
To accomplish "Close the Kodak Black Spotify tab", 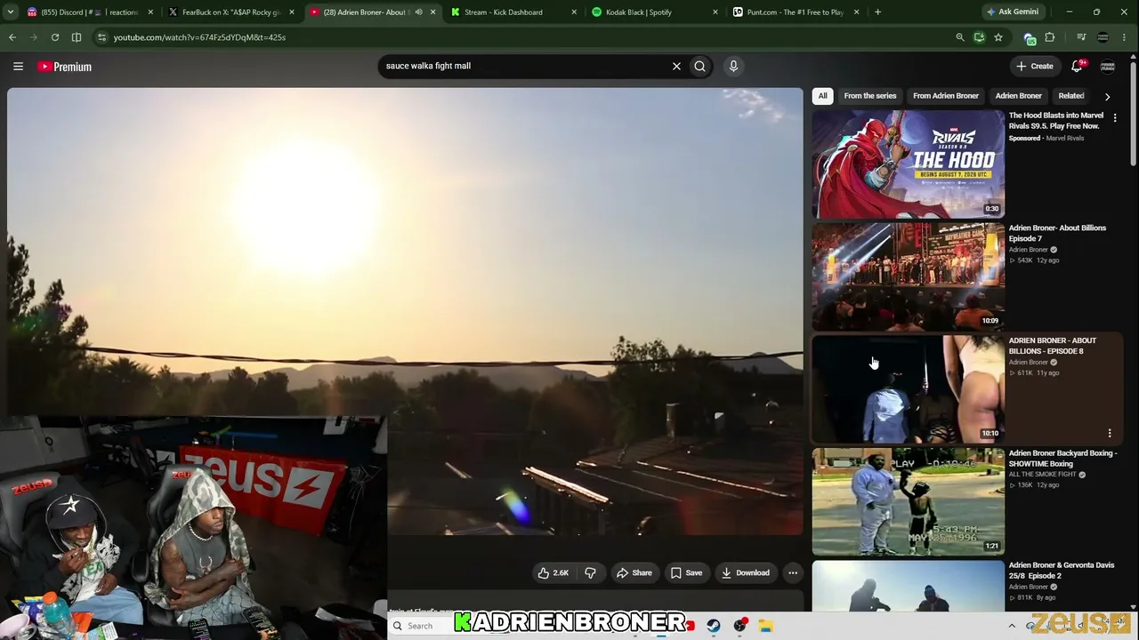I will pyautogui.click(x=715, y=12).
